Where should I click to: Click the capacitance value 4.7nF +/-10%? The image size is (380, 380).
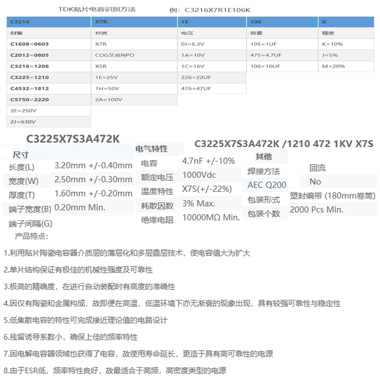(208, 161)
